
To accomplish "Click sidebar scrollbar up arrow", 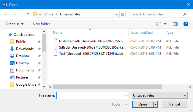I will [x=44, y=32].
